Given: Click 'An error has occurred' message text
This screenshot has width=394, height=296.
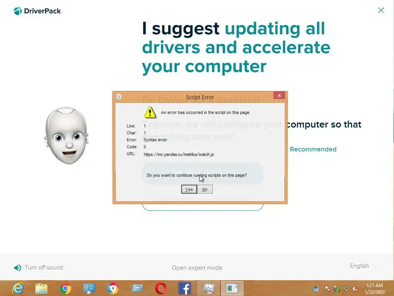Looking at the screenshot, I should tap(205, 113).
